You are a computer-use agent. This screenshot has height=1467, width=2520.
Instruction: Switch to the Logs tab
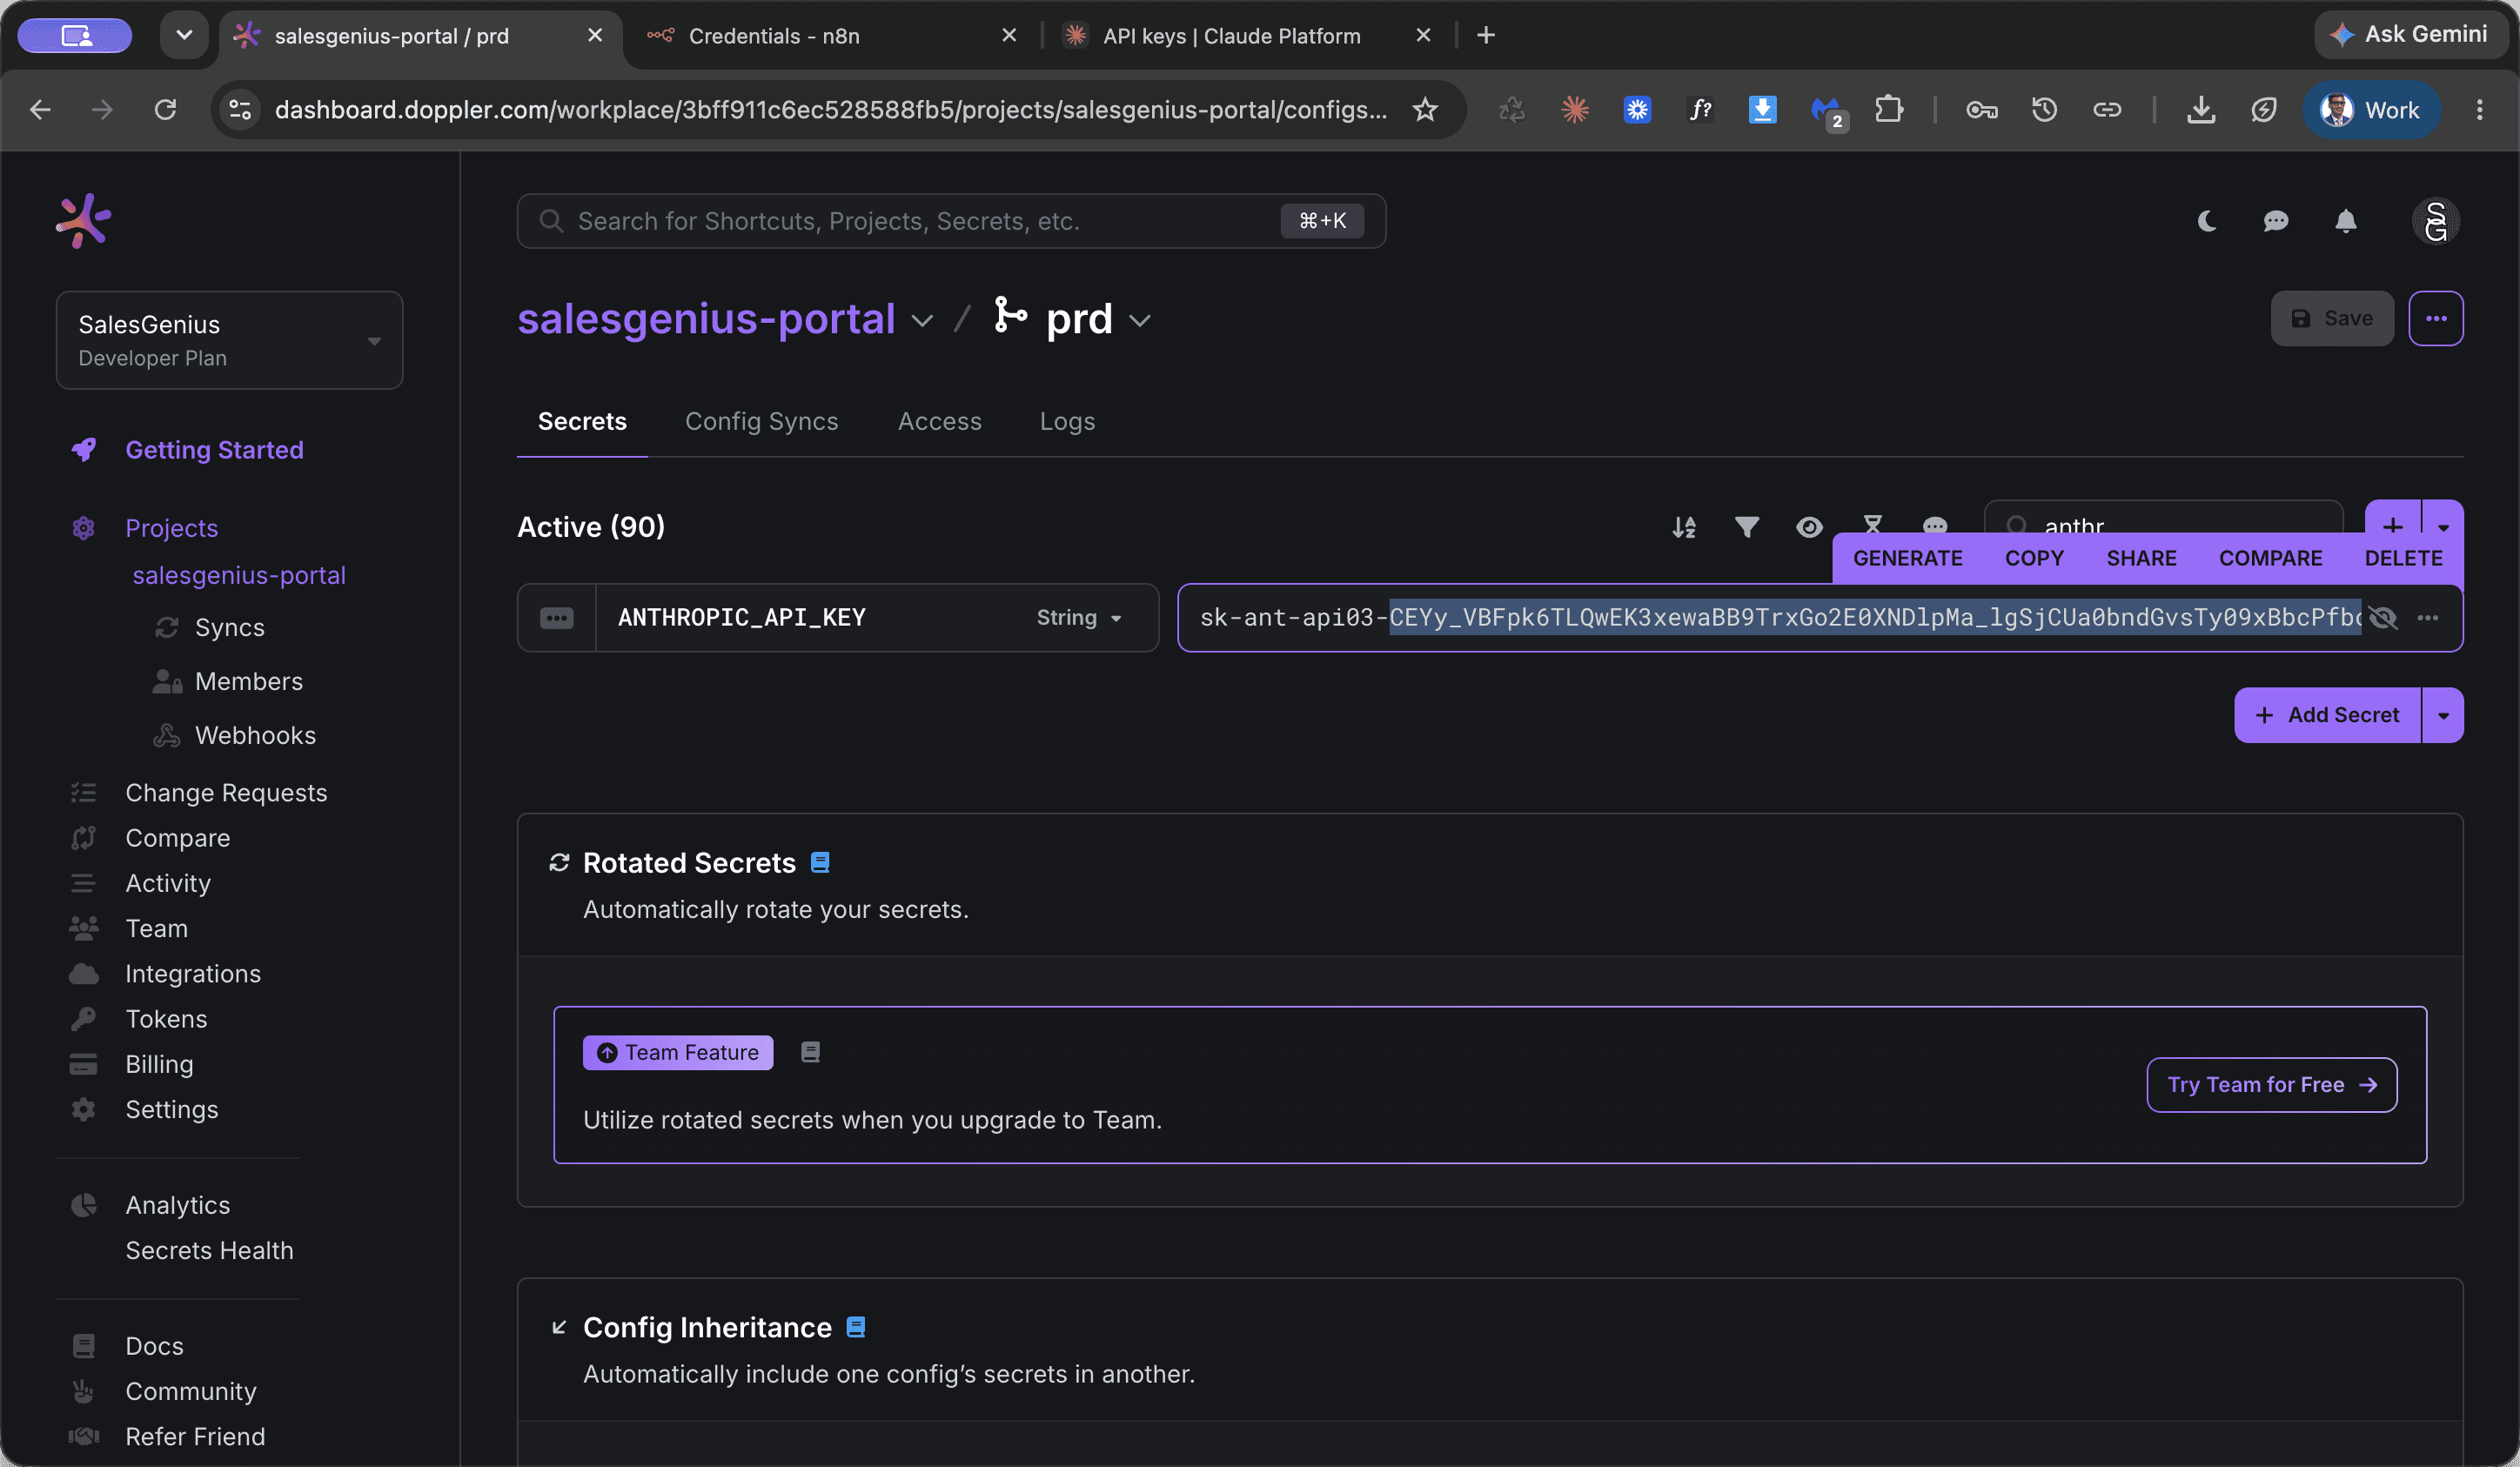tap(1067, 421)
